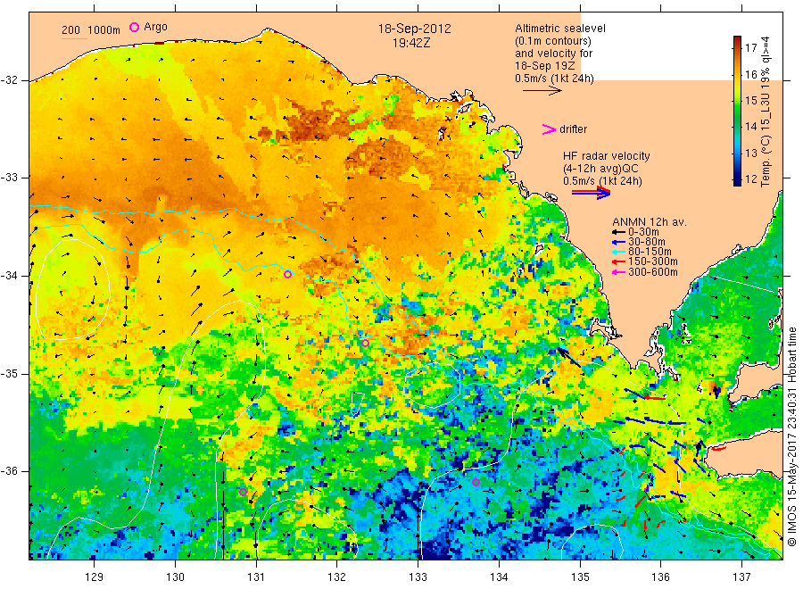Click the Argo float marker near 132.3E, 34.7S

[x=365, y=344]
